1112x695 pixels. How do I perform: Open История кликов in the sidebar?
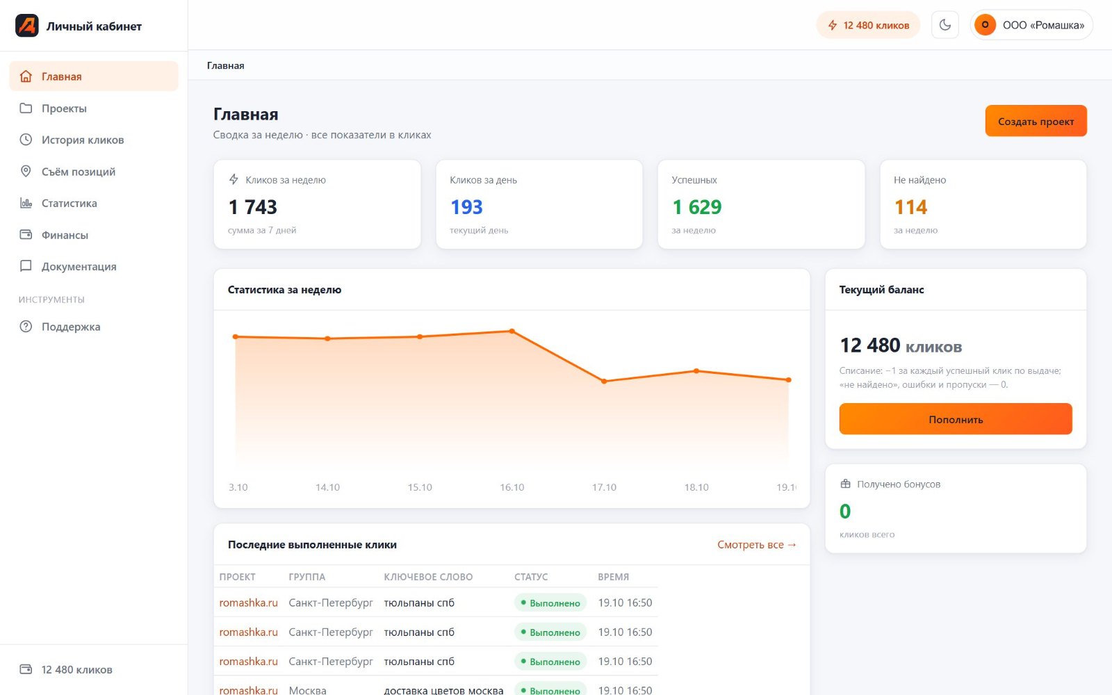click(x=94, y=140)
